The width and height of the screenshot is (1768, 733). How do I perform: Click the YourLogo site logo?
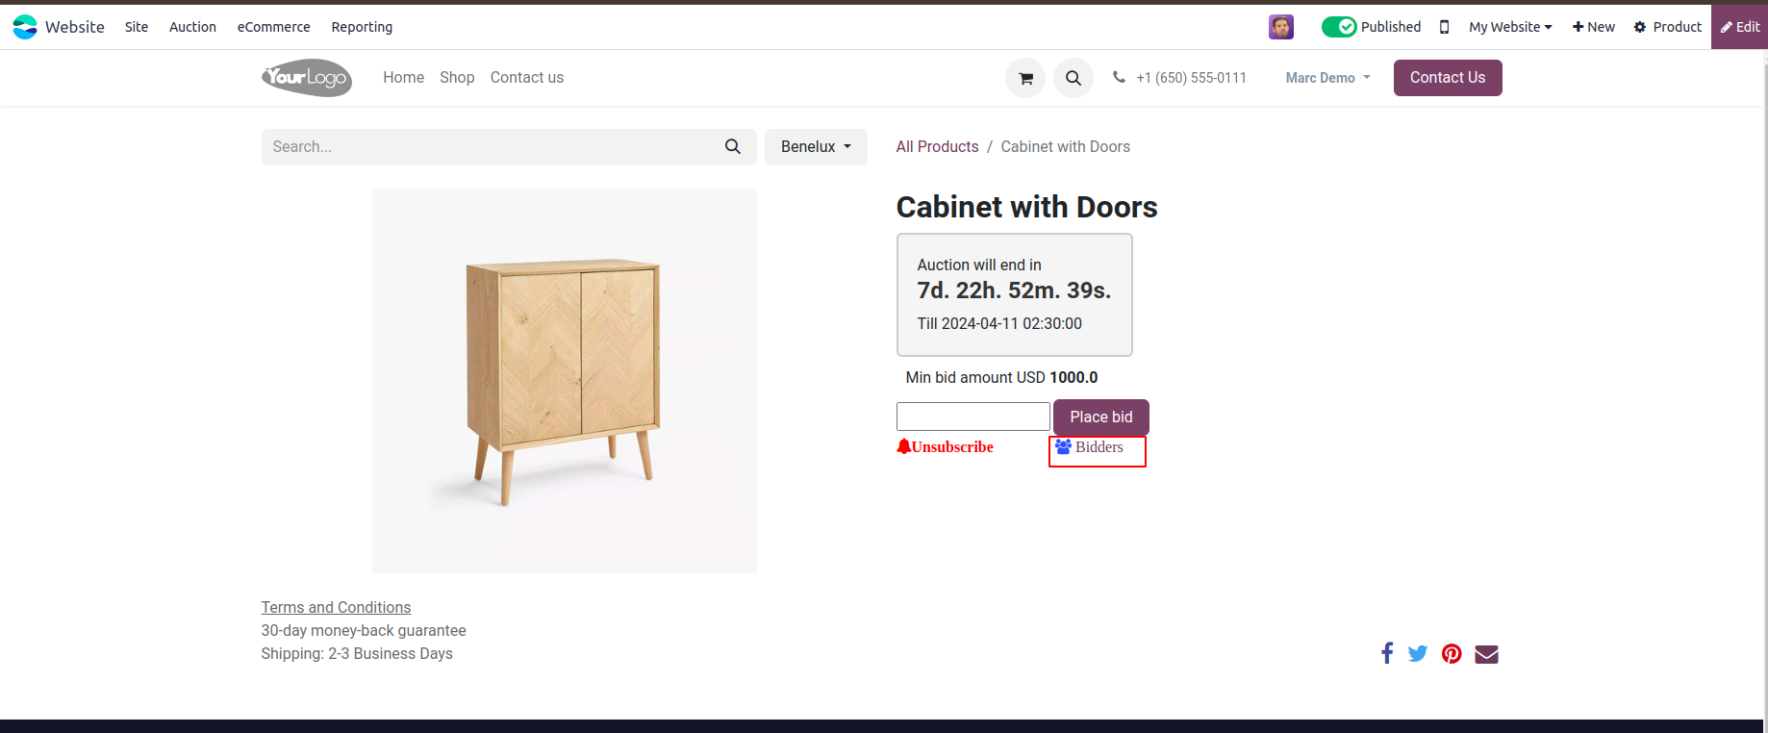[x=307, y=78]
